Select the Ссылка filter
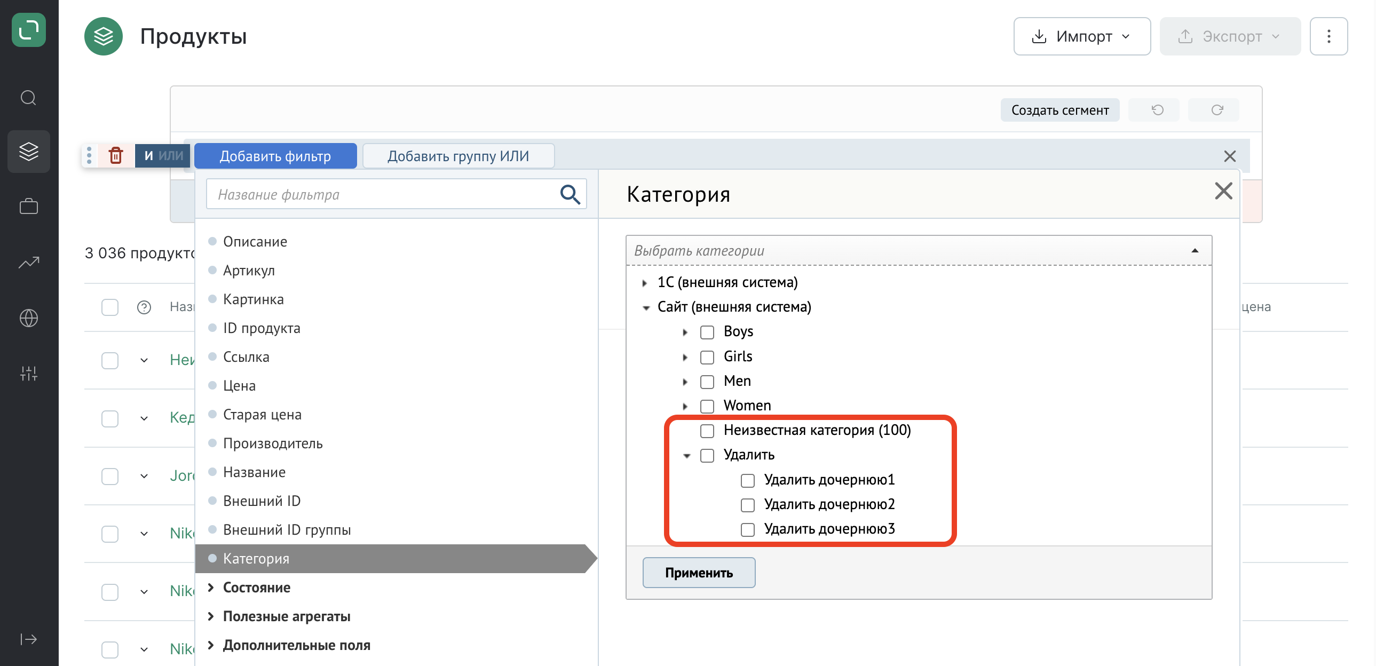 [x=246, y=357]
